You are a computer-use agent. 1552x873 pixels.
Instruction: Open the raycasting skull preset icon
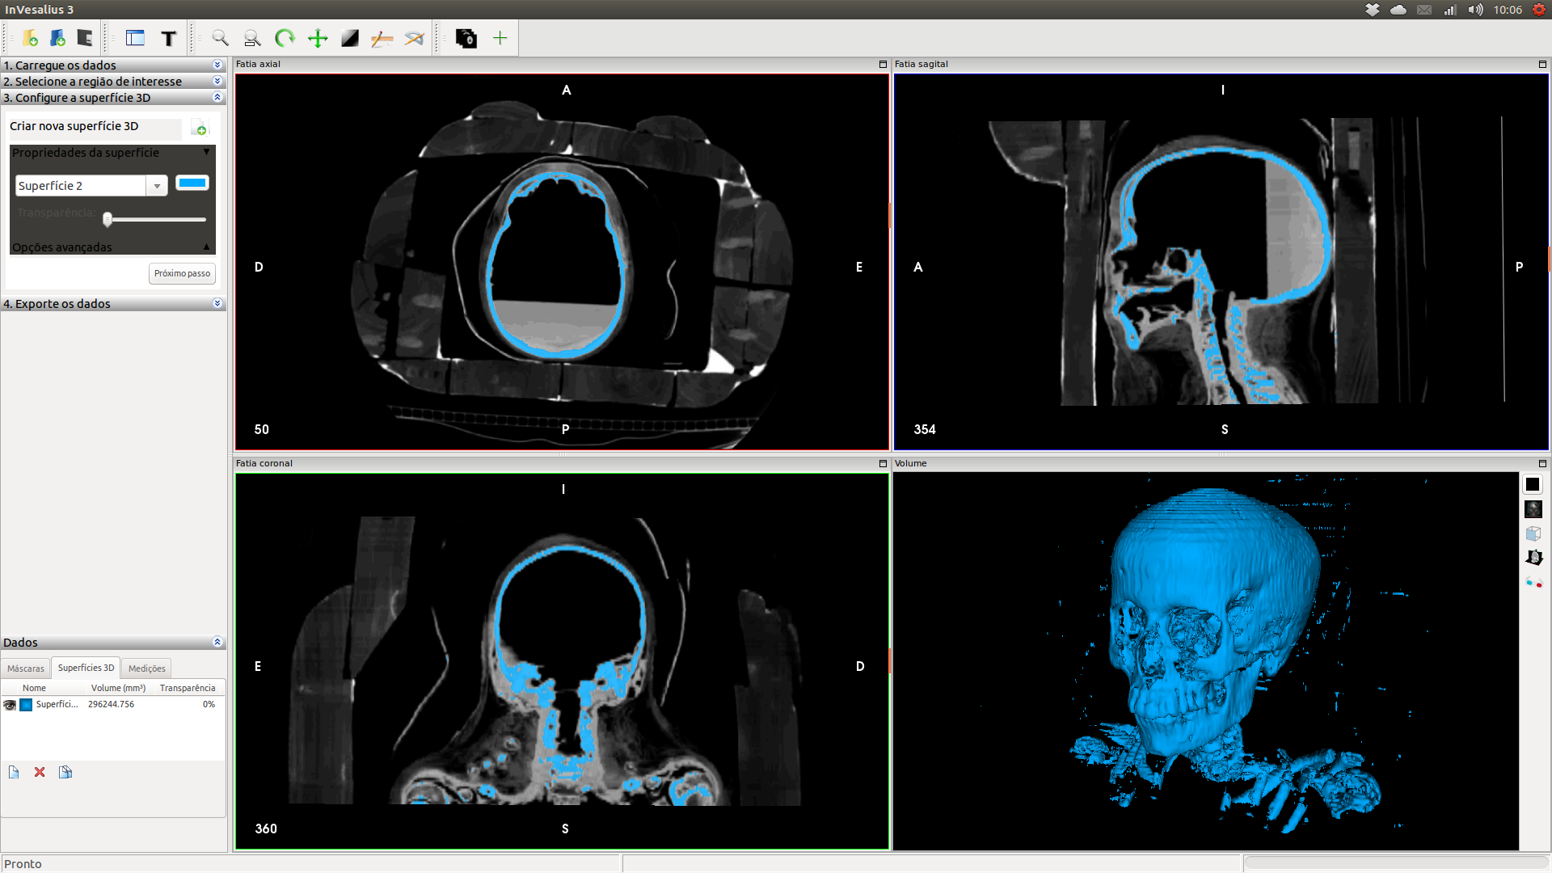tap(1533, 509)
